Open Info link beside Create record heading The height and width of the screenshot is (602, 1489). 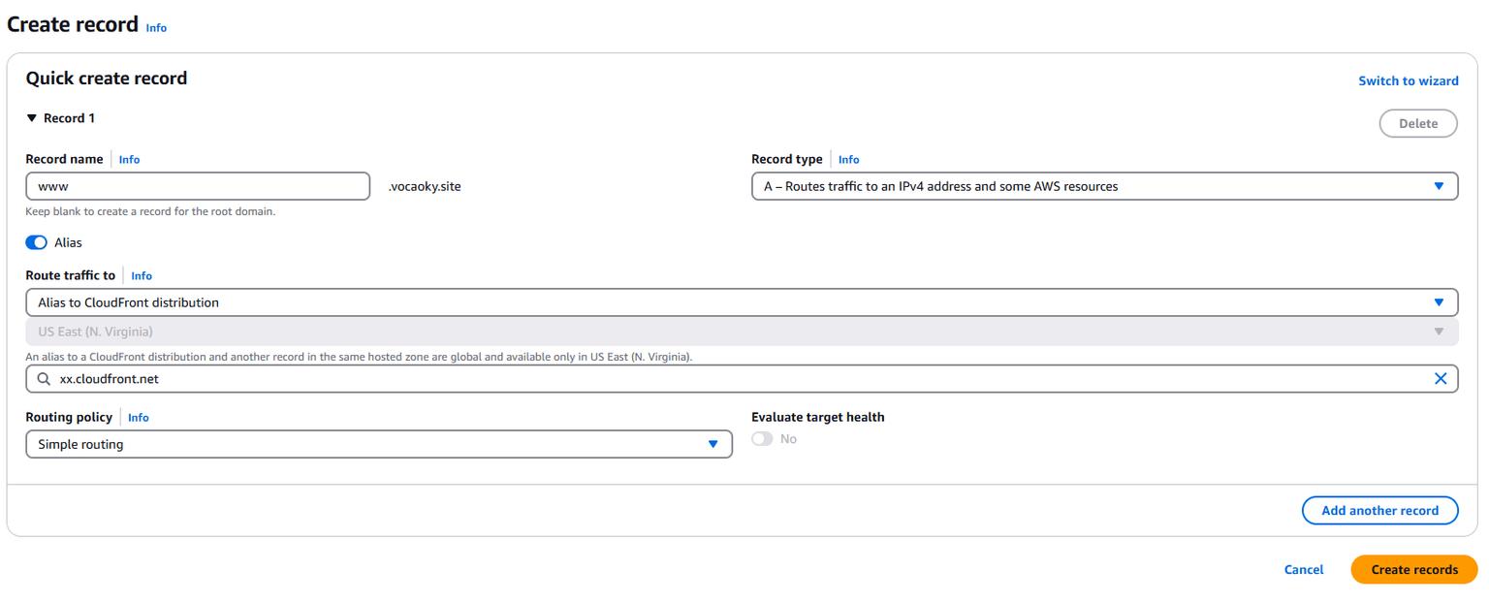coord(156,28)
